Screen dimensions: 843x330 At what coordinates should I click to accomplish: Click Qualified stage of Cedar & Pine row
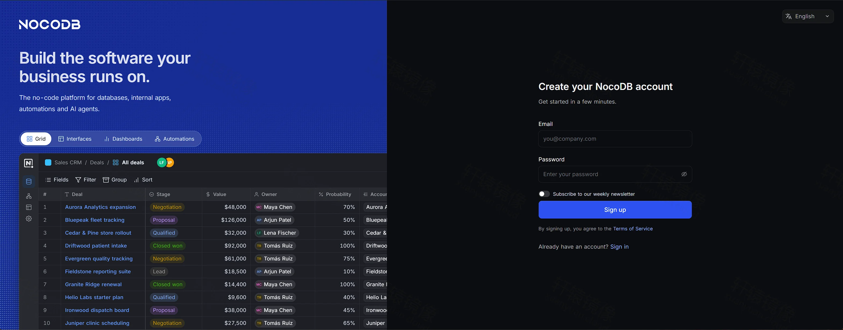click(x=164, y=233)
